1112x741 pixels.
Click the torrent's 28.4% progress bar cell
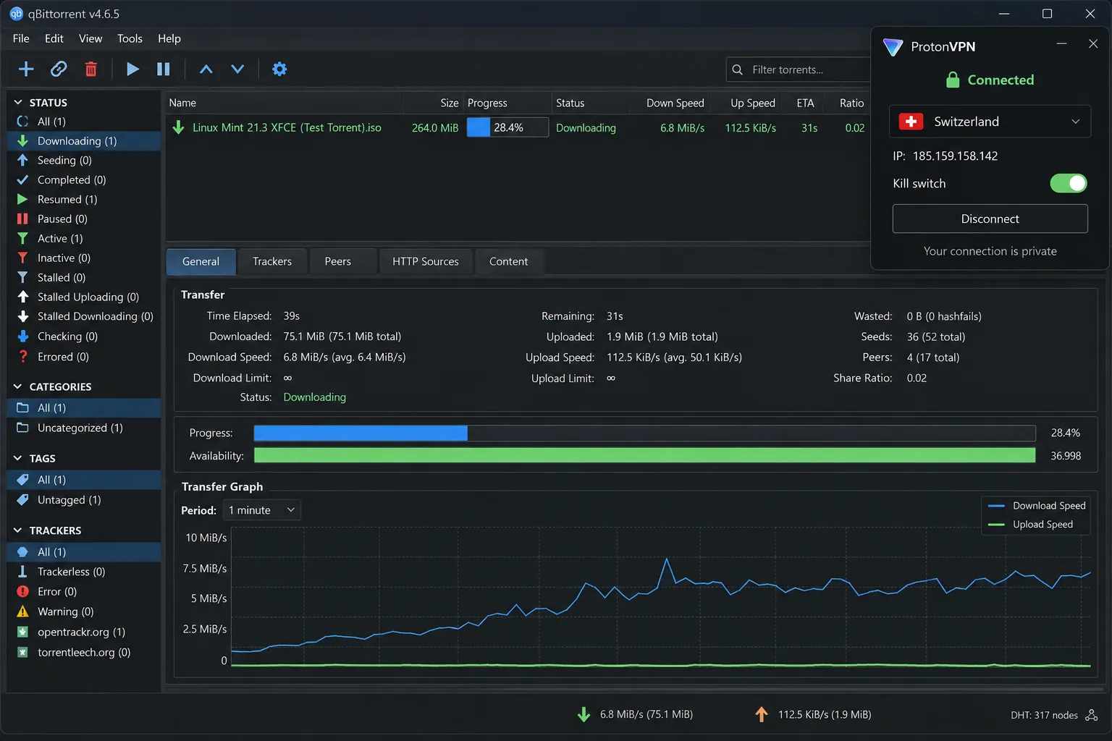point(507,127)
